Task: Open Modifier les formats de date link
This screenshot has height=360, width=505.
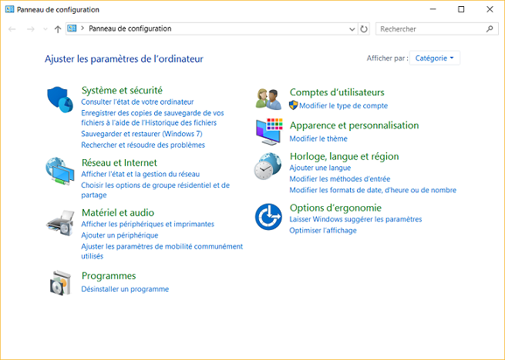Action: pyautogui.click(x=373, y=190)
